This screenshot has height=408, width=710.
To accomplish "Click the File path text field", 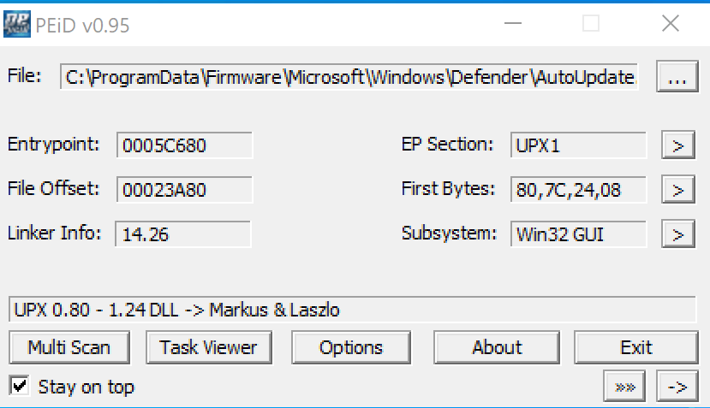I will click(x=351, y=77).
